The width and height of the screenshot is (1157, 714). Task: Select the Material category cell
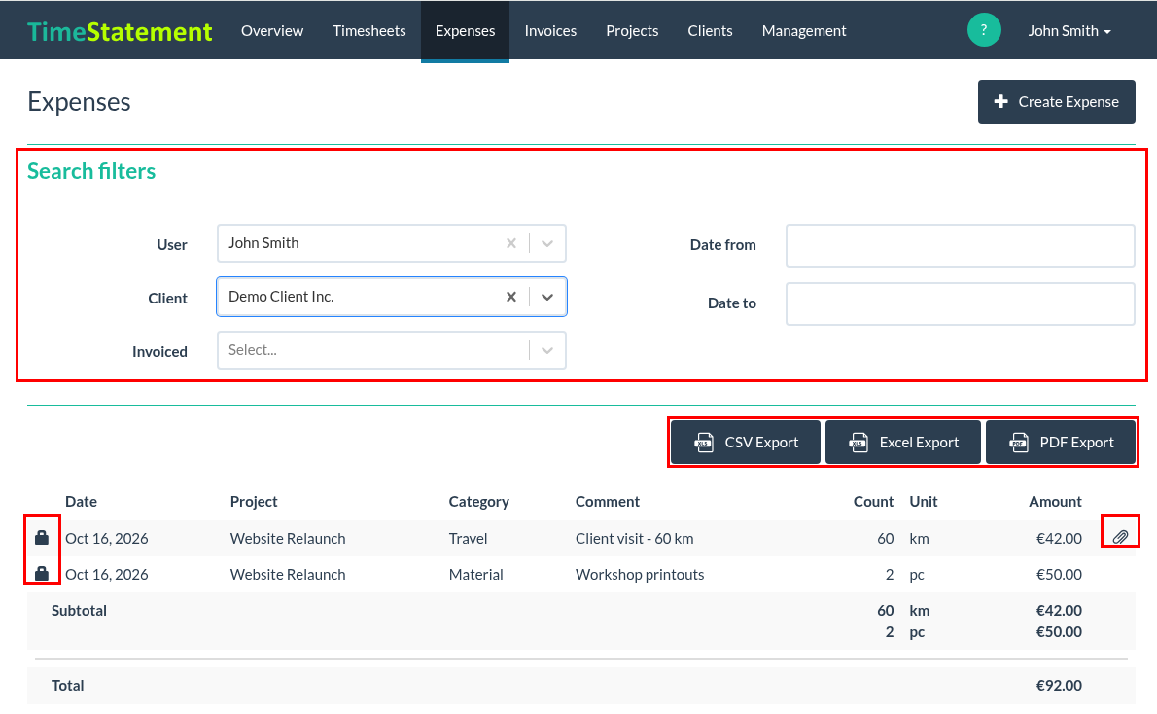click(476, 575)
